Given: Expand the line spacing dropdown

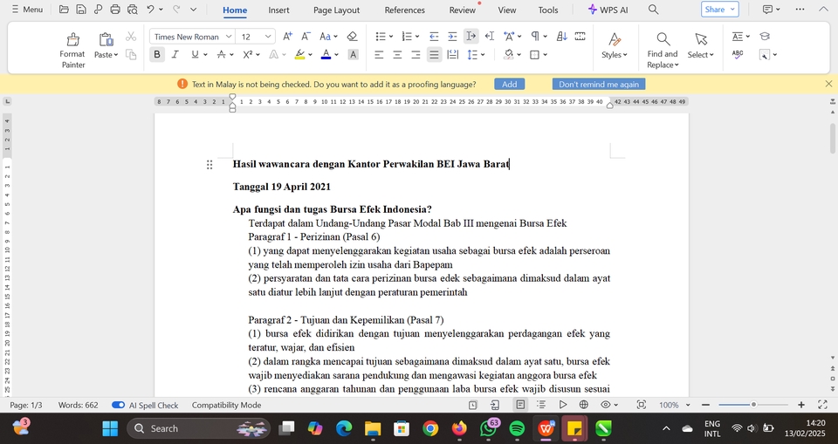Looking at the screenshot, I should [483, 54].
